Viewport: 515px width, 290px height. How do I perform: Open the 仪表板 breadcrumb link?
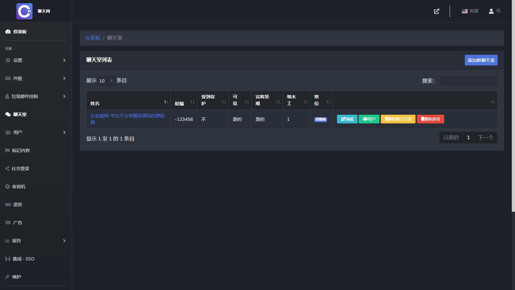point(93,38)
